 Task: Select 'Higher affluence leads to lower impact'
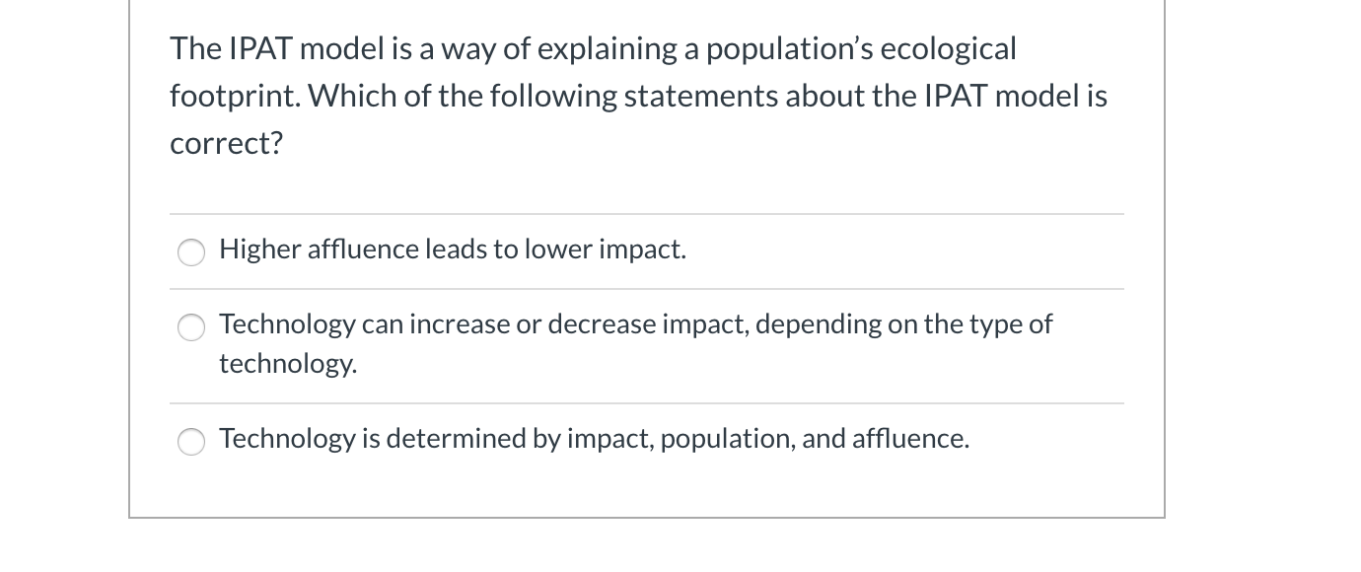pyautogui.click(x=191, y=252)
